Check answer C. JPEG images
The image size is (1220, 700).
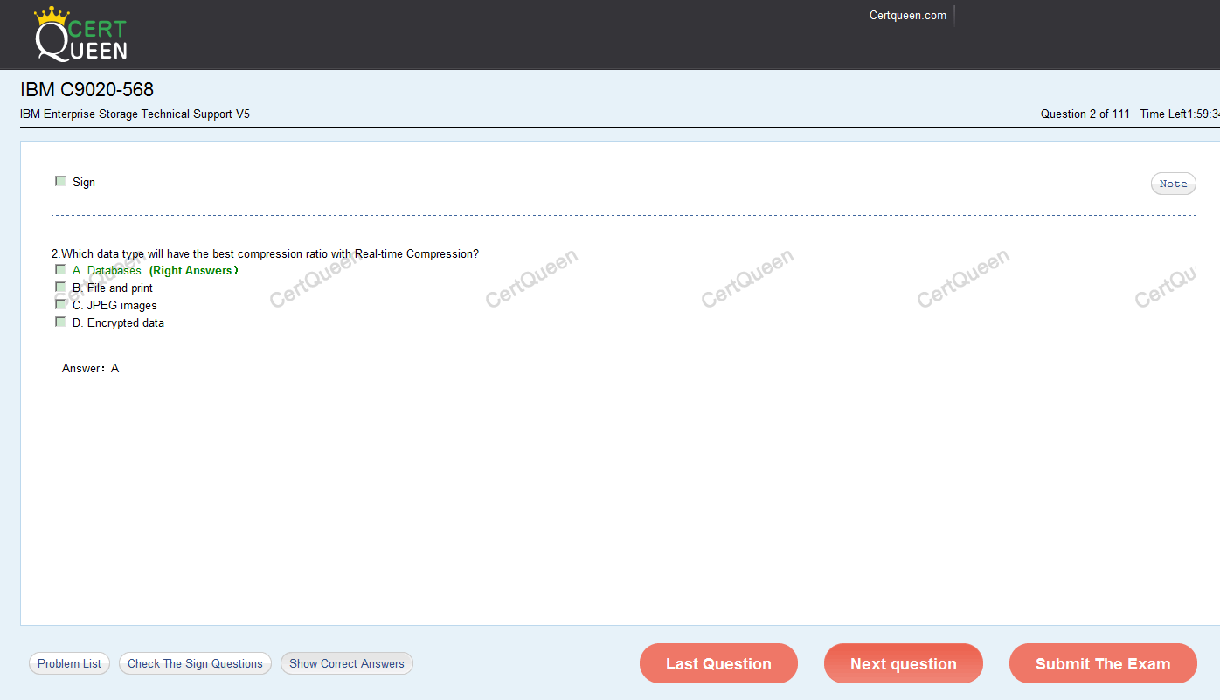[60, 305]
